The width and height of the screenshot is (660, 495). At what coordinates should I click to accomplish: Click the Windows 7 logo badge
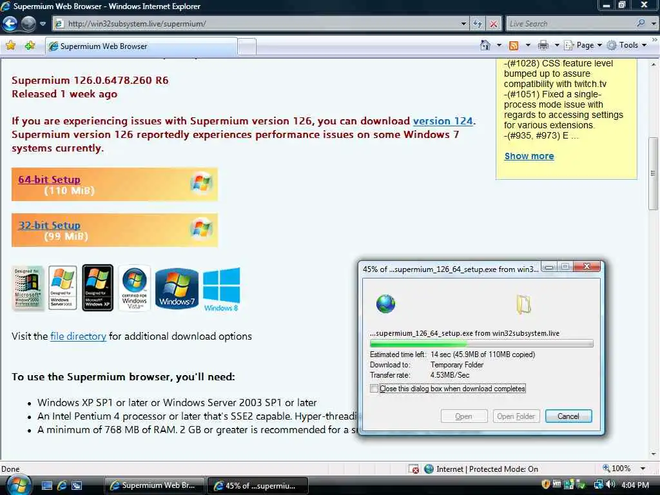177,289
